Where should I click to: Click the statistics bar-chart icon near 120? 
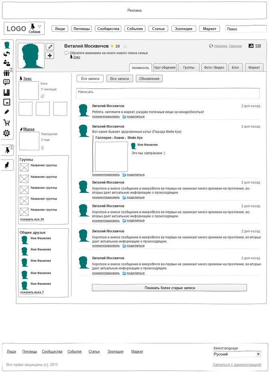[x=251, y=46]
